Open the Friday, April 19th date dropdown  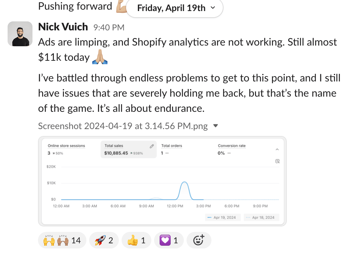[x=175, y=8]
